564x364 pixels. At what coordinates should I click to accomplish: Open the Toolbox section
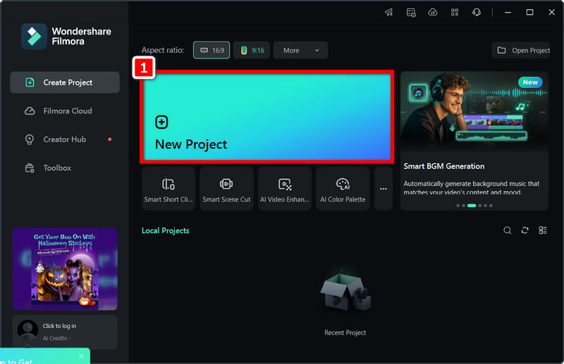(x=65, y=168)
